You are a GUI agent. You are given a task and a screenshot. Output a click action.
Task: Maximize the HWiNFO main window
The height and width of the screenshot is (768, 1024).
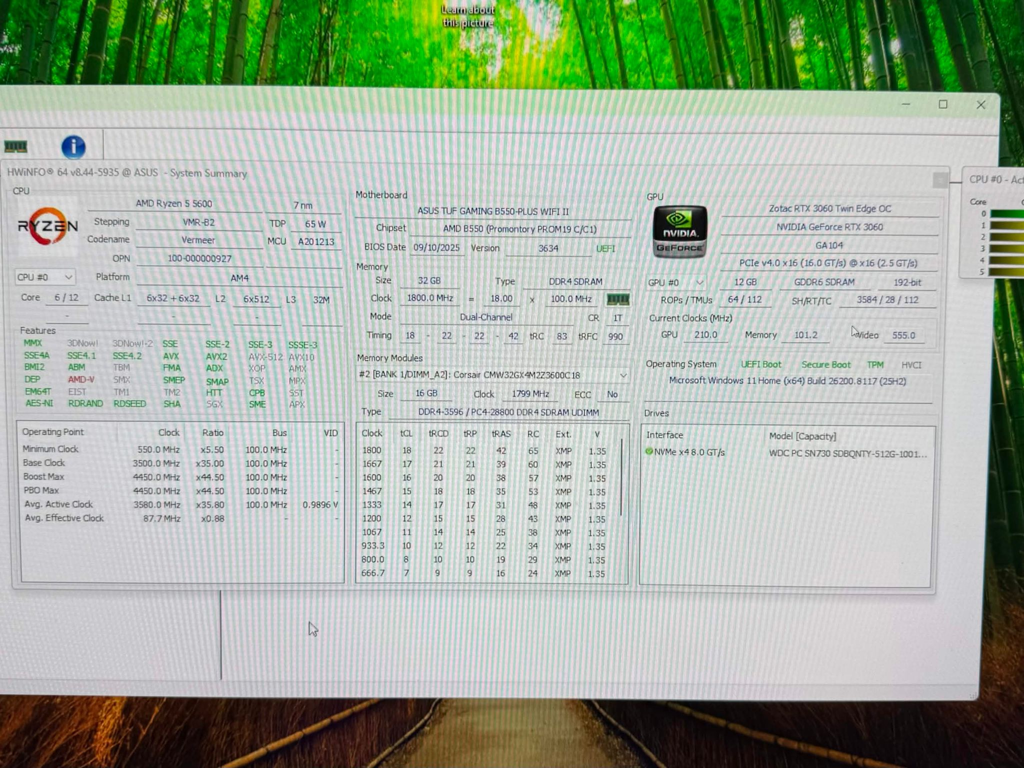[943, 104]
